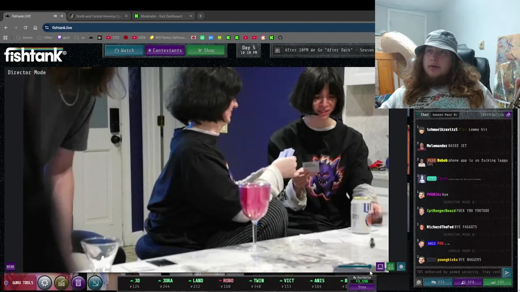This screenshot has width=520, height=292.
Task: Click username RichardTheFed in chat
Action: tap(440, 227)
